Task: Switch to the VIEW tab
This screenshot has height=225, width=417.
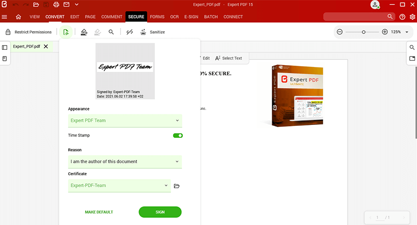Action: tap(35, 17)
